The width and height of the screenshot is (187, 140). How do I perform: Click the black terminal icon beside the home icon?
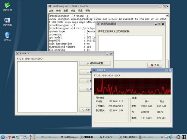13,137
